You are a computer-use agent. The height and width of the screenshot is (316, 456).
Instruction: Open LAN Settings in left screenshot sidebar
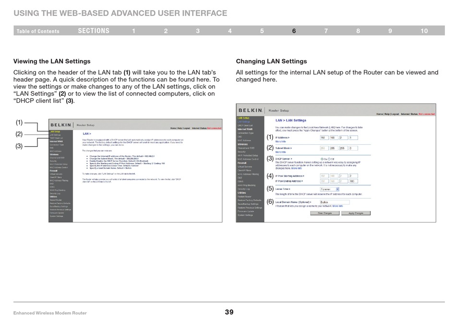(x=55, y=135)
